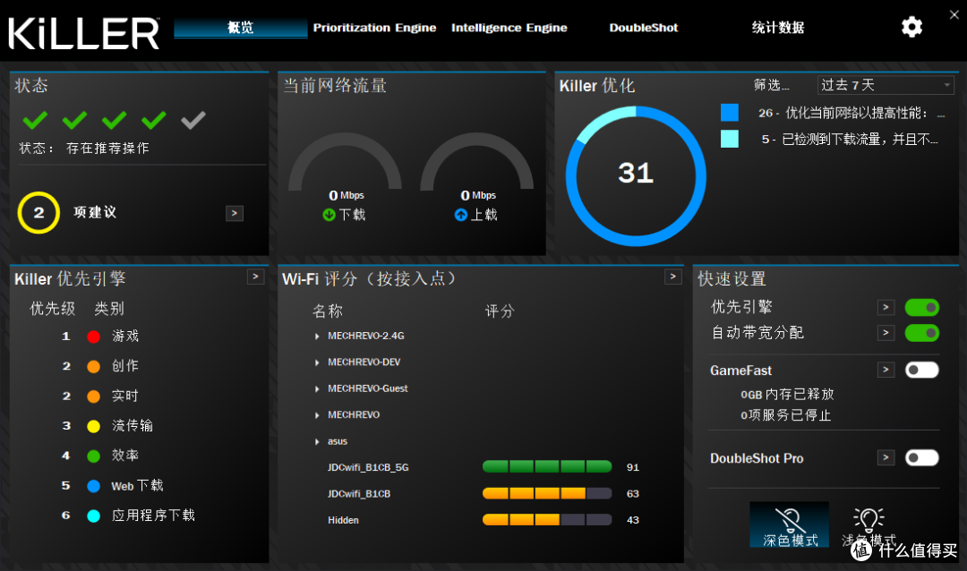Open Killer 优先引擎 panel arrow button

click(255, 277)
